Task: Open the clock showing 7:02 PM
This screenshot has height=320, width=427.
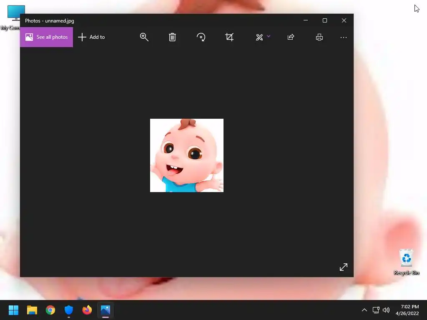Action: [x=407, y=310]
